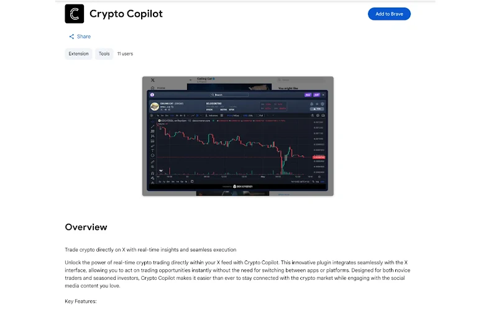Click the bell alert icon in the trading panel
The height and width of the screenshot is (312, 491).
[312, 103]
